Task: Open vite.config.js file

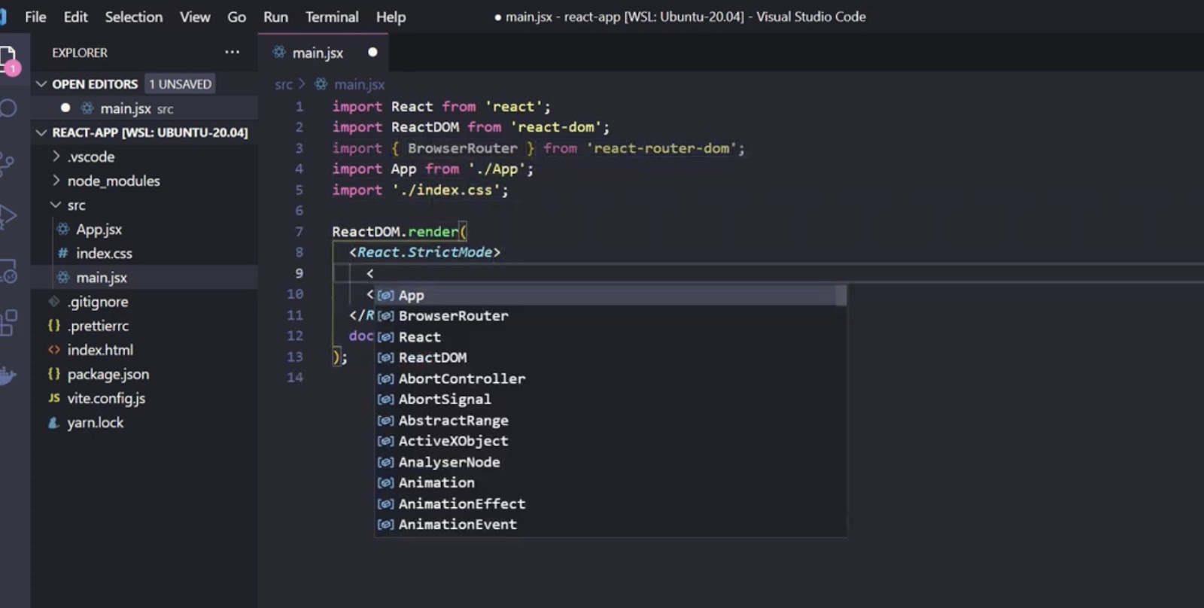Action: pos(106,398)
